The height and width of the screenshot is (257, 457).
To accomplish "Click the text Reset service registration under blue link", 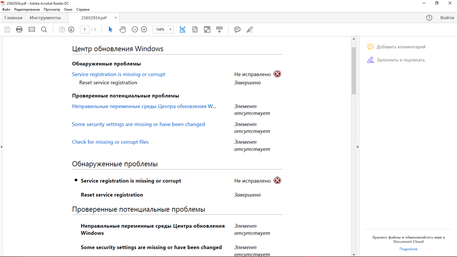I will click(108, 83).
